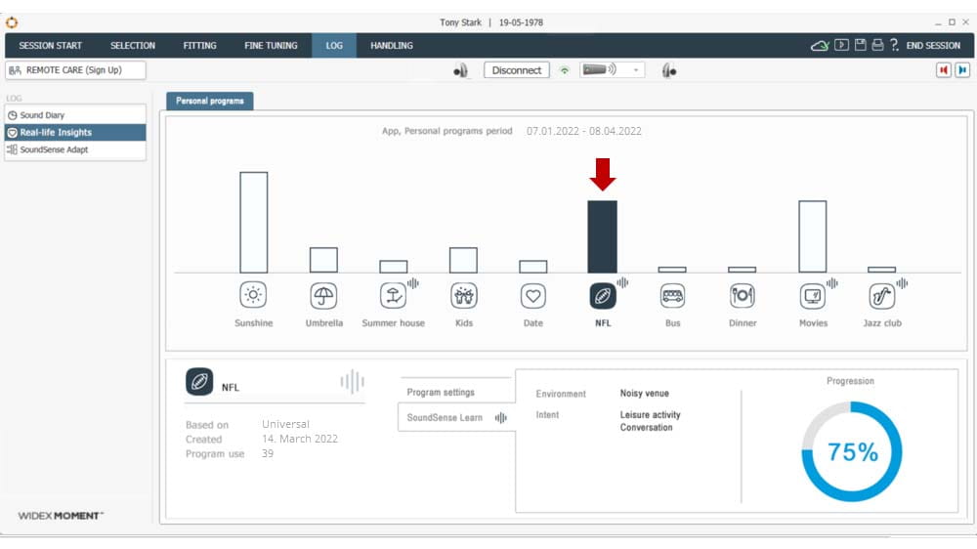Go to SESSION START menu
Viewport: 977px width, 549px height.
51,46
